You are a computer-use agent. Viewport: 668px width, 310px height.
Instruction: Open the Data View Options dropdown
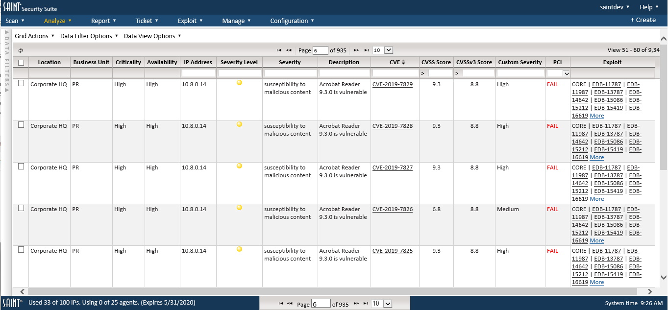(x=152, y=36)
